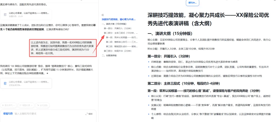The height and width of the screenshot is (122, 278).
Task: Click the 撰写中... status button
Action: [x=192, y=3]
